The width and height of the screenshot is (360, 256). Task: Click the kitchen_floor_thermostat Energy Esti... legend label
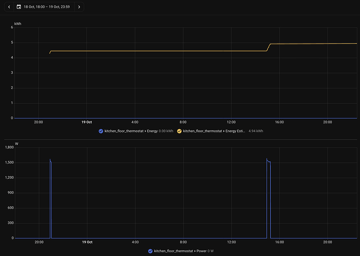coord(214,131)
